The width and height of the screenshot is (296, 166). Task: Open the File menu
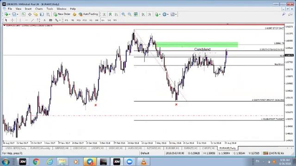(10, 9)
